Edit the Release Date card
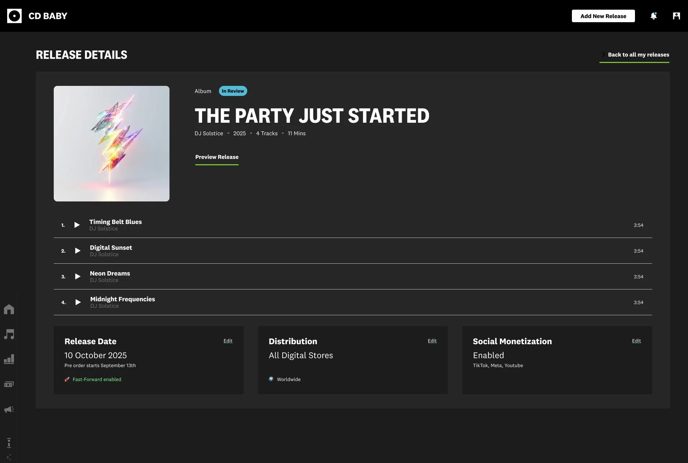 coord(228,341)
